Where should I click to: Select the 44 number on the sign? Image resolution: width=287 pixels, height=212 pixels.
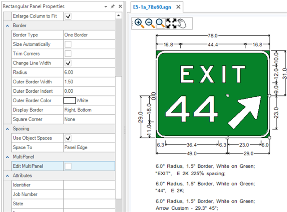(x=191, y=108)
